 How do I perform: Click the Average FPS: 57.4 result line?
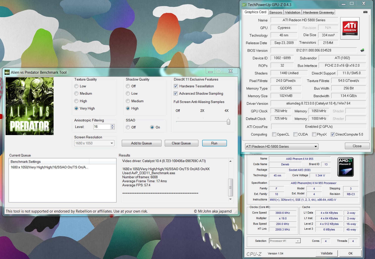point(136,185)
